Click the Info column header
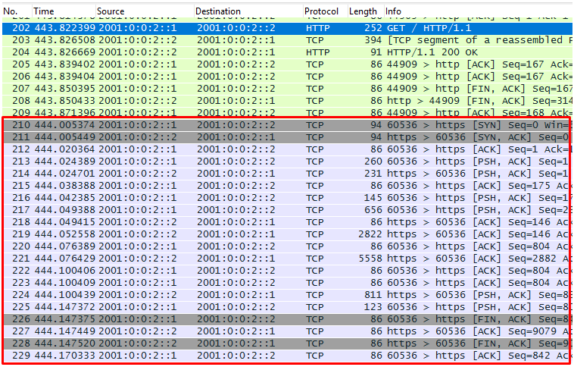This screenshot has height=367, width=574. (x=394, y=11)
